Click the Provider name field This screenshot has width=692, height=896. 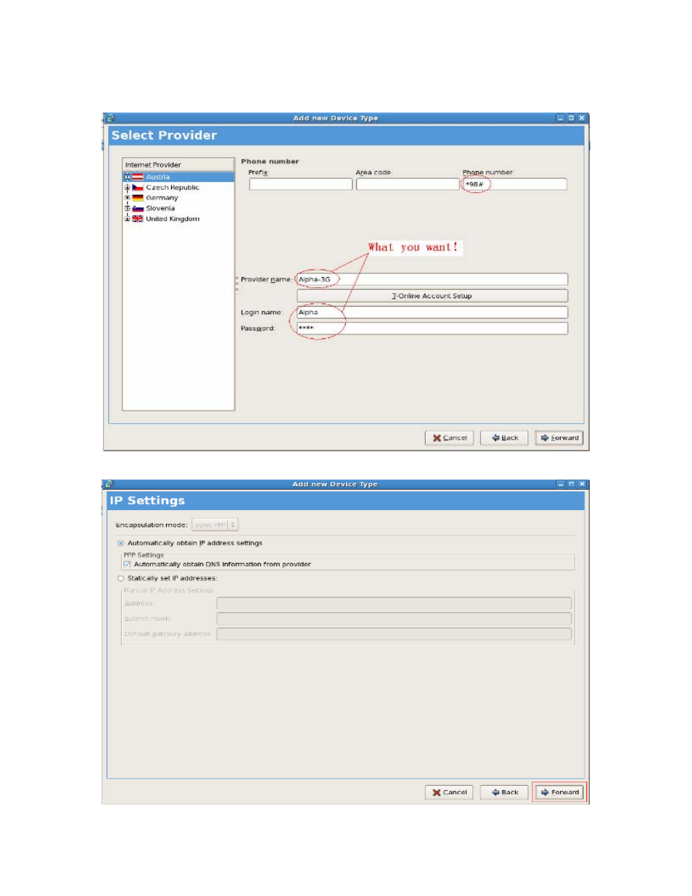[x=432, y=279]
